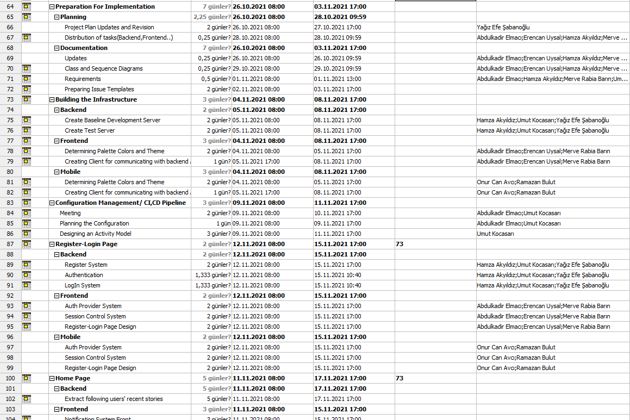Click the indicator icon in row 77 Frontend
630x420 pixels.
pos(27,141)
